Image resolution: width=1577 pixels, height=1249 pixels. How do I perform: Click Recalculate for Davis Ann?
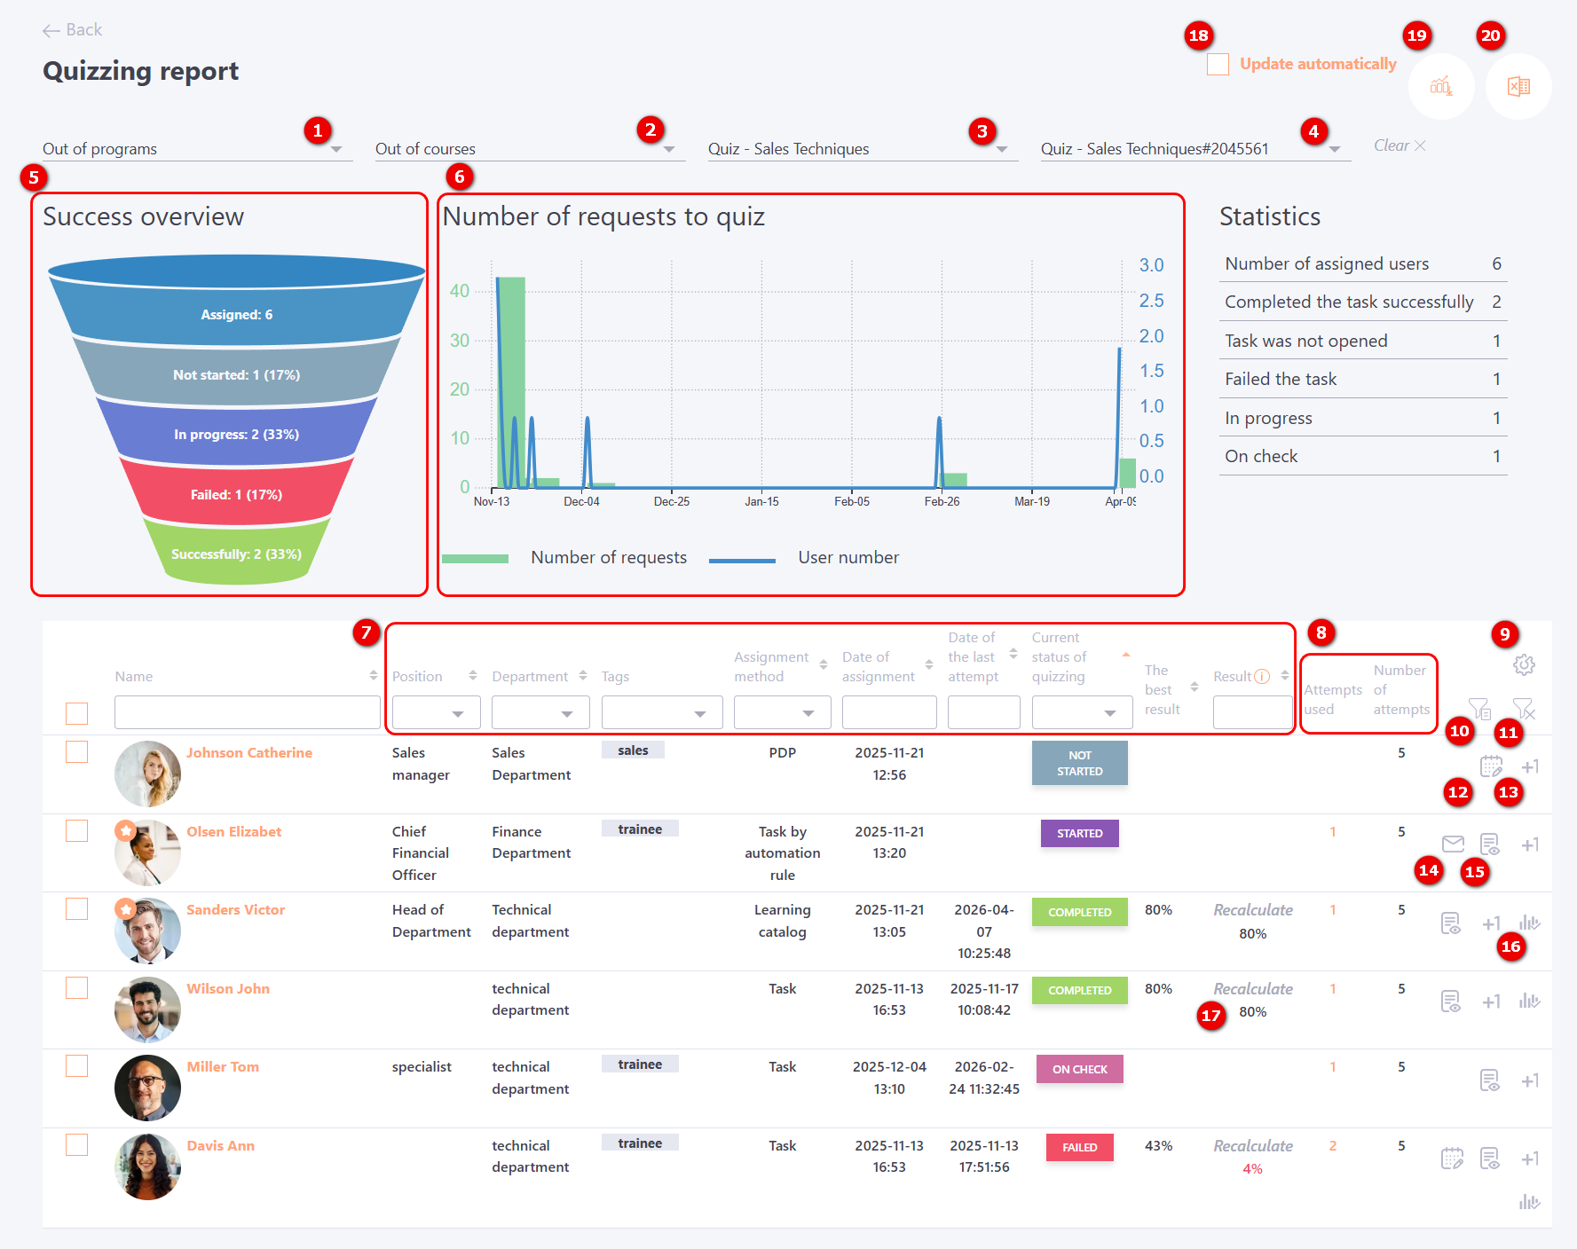(1252, 1145)
